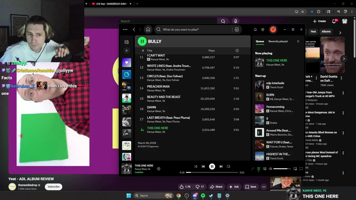Screen dimensions: 356x200
Task: Toggle the Queue panel icon
Action: pos(259,169)
